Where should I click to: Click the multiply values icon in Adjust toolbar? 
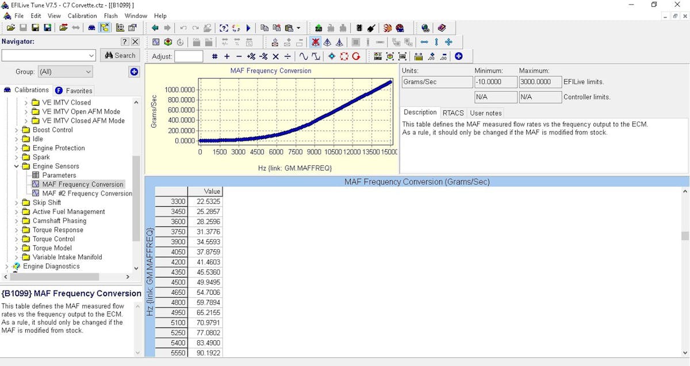click(x=275, y=56)
